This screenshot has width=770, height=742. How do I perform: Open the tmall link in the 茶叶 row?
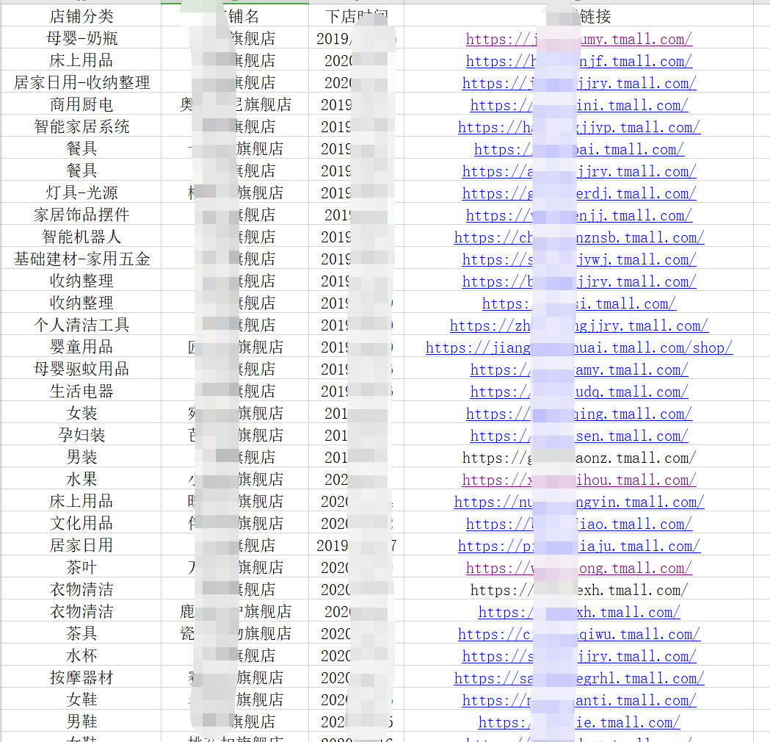(579, 568)
